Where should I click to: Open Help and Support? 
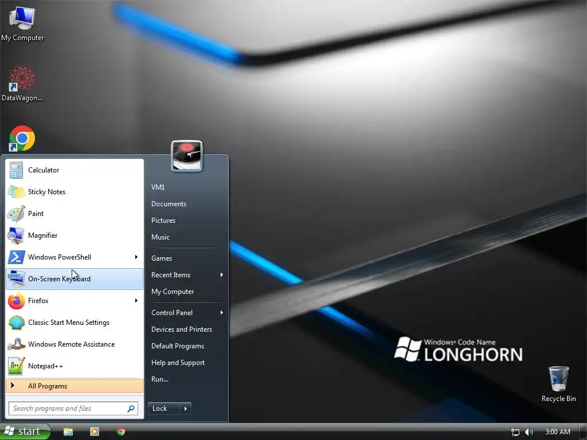[x=178, y=363]
